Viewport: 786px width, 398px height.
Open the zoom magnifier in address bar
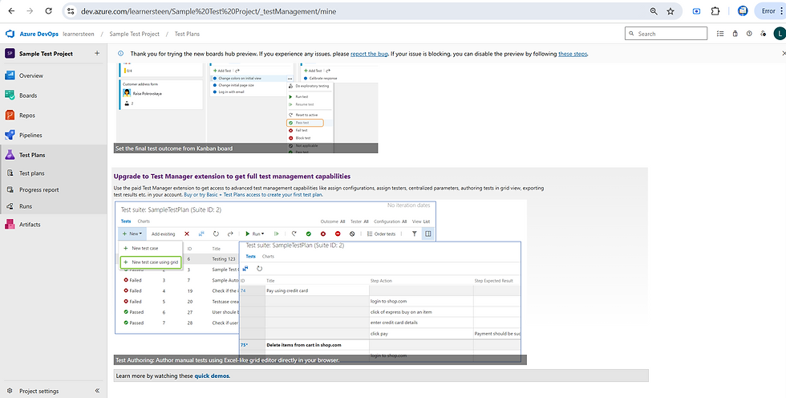click(654, 11)
